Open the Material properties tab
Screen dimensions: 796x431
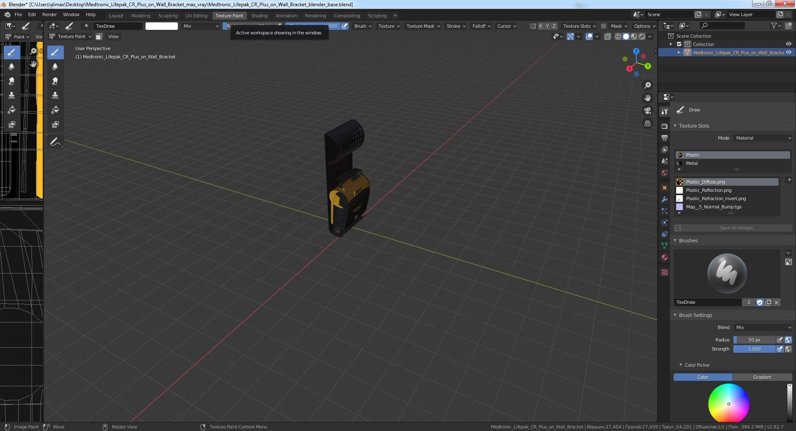point(665,257)
